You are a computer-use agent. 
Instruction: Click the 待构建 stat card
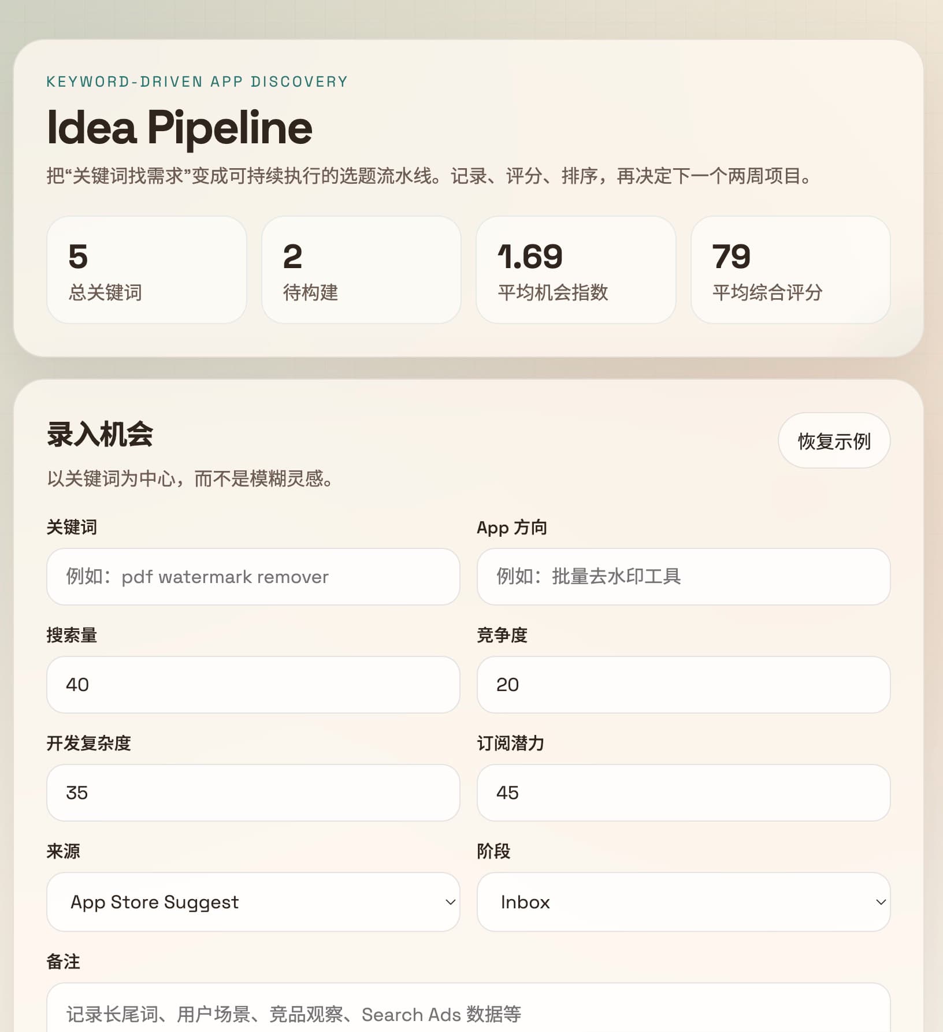(361, 269)
